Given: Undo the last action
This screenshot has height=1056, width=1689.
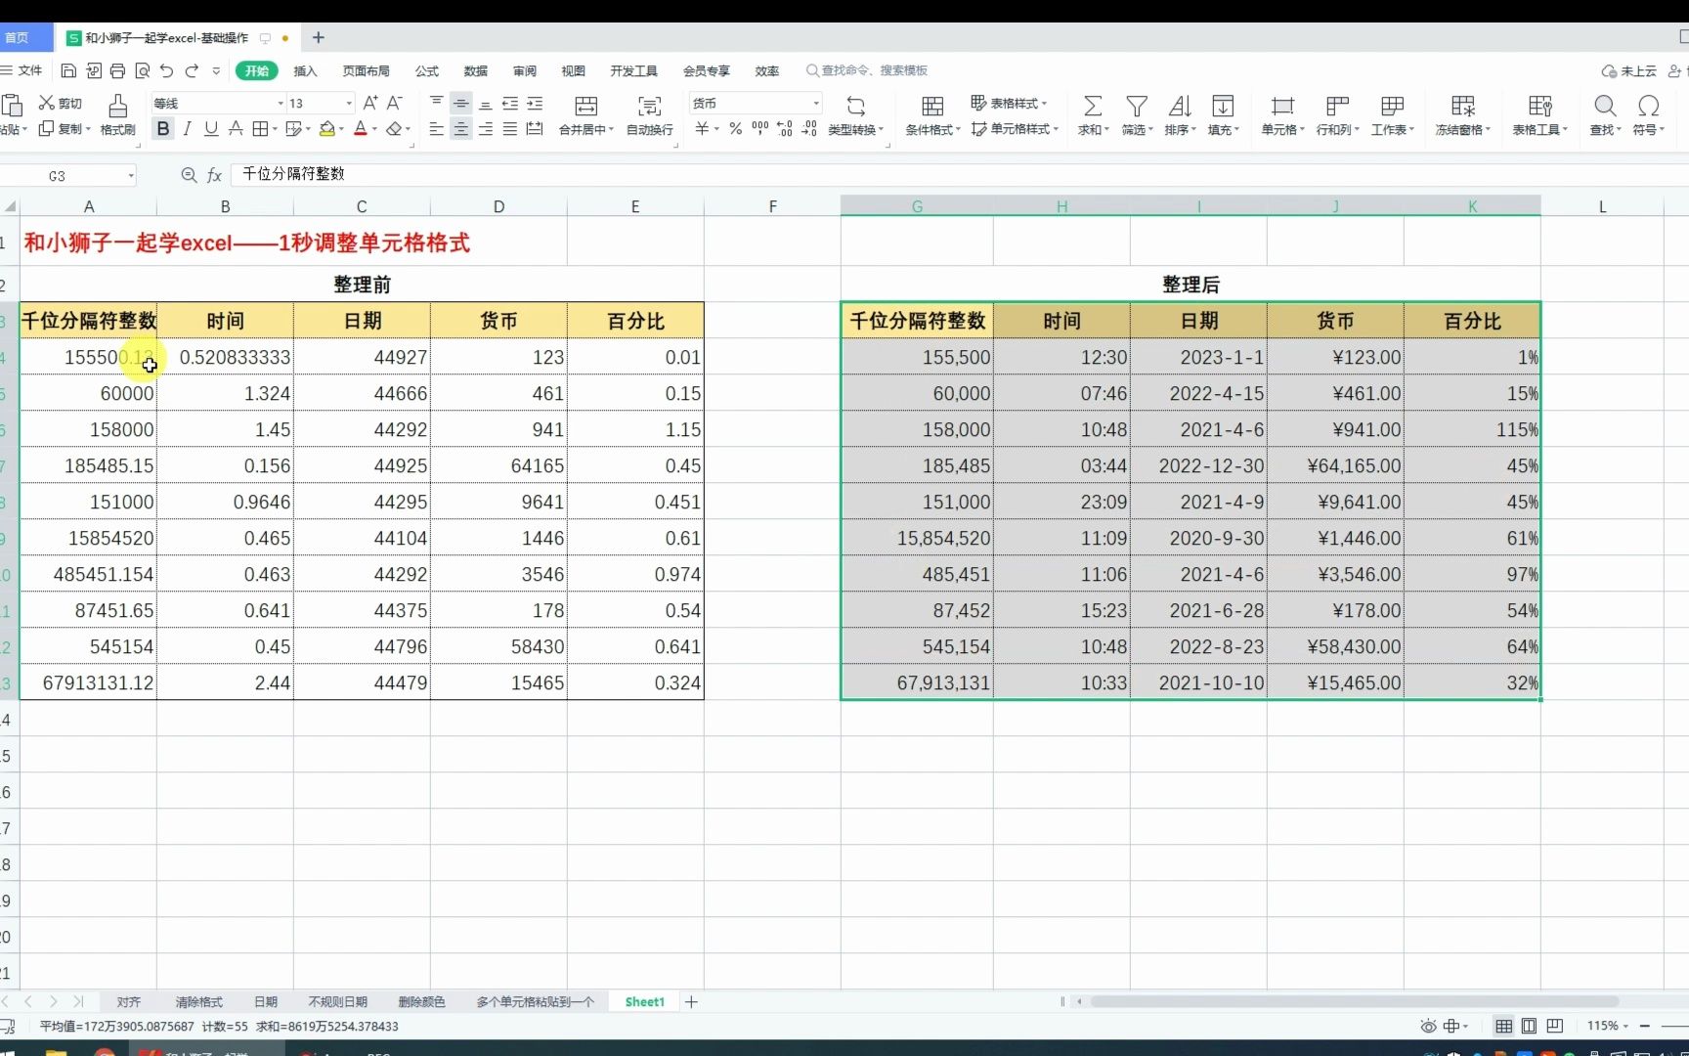Looking at the screenshot, I should pos(166,70).
